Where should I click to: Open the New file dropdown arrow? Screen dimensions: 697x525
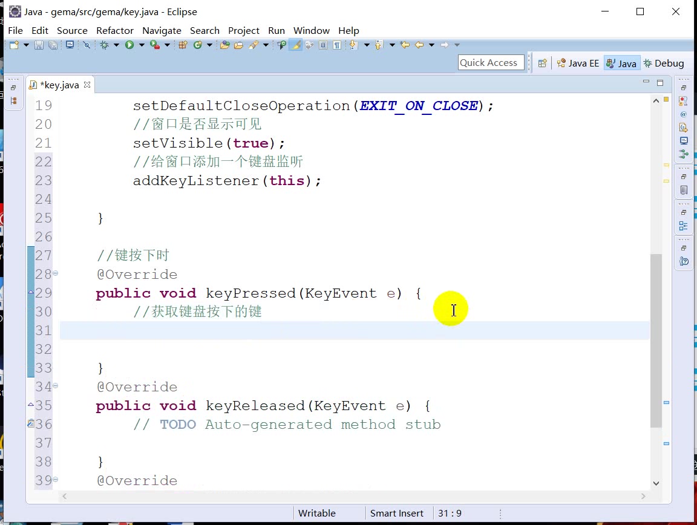[26, 45]
